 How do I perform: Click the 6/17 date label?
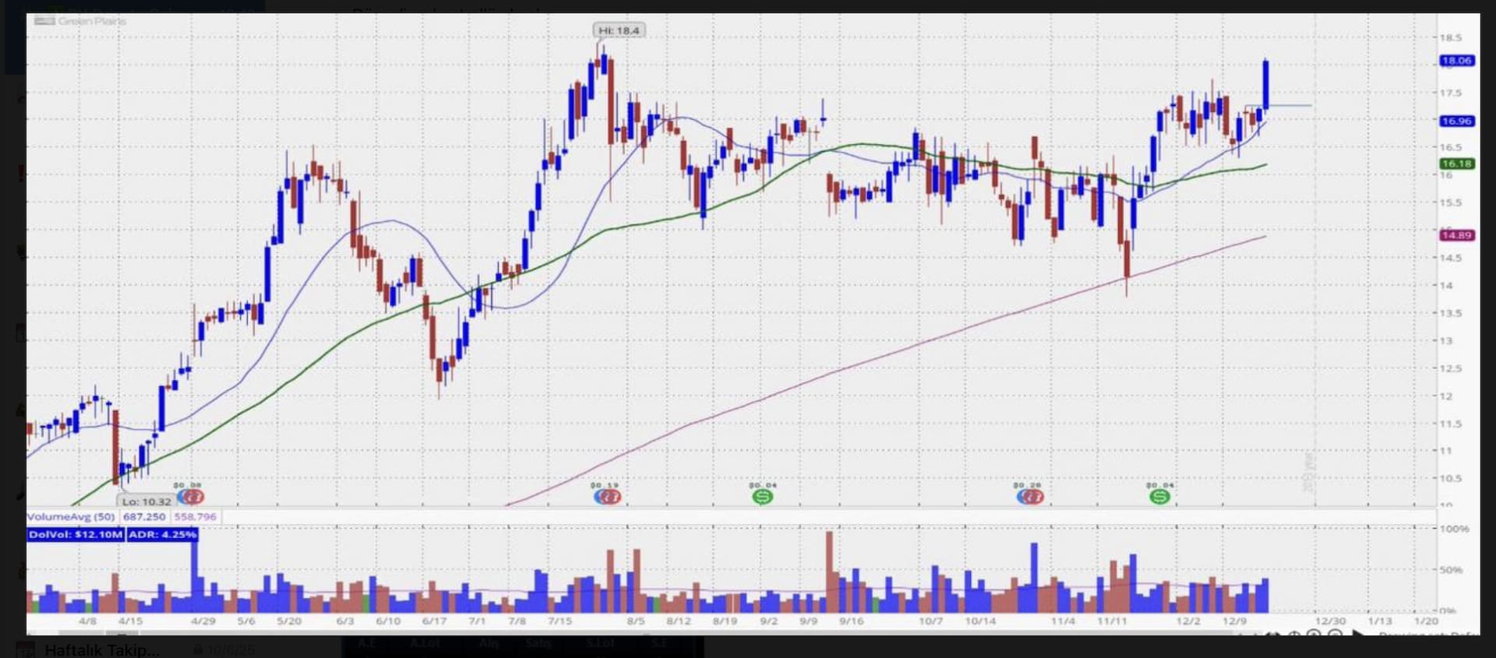434,621
